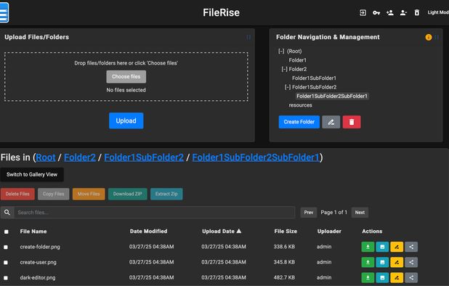
Task: Switch to Light Mode
Action: tap(438, 12)
